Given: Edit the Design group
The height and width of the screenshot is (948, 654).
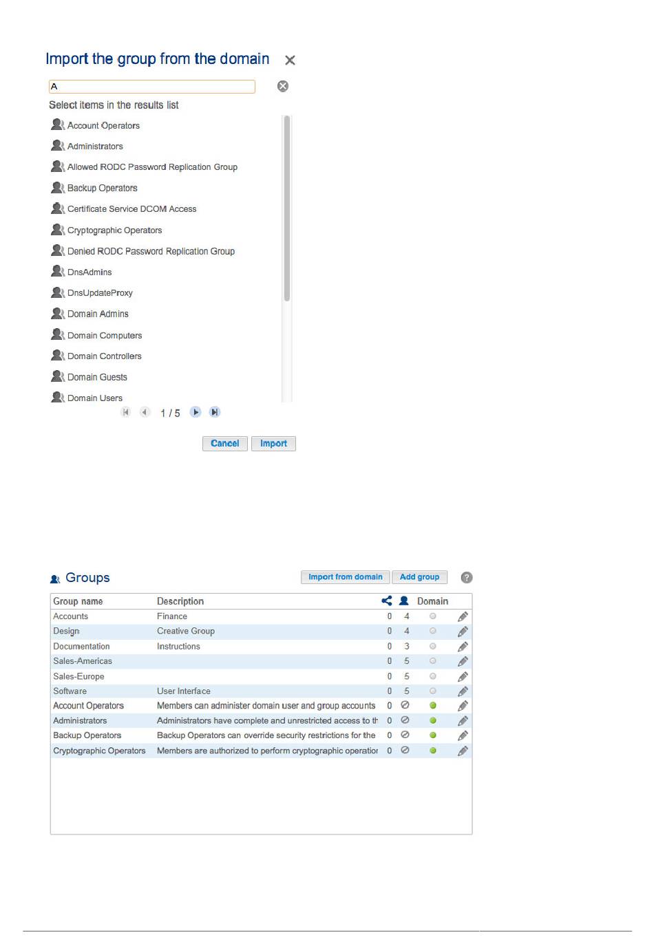Looking at the screenshot, I should [x=463, y=632].
